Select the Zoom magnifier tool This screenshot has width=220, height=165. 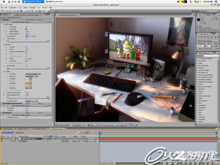10,11
